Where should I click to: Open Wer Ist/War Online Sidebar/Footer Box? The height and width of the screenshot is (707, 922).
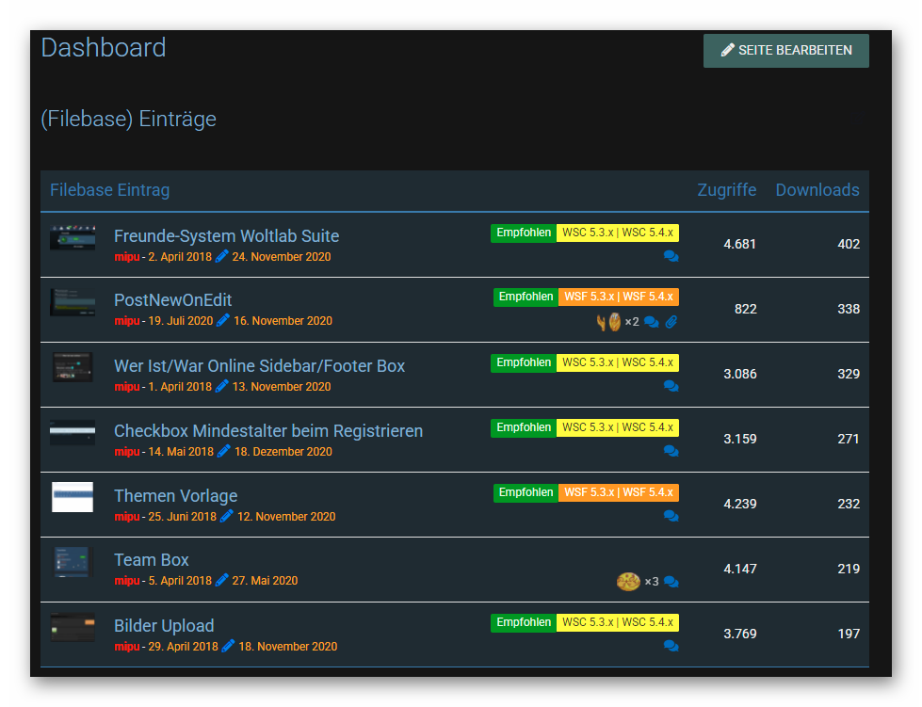(259, 366)
